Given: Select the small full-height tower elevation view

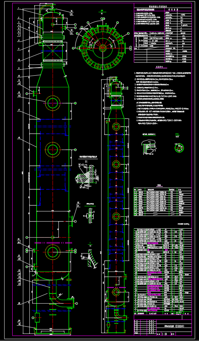Looking at the screenshot, I should [x=116, y=204].
